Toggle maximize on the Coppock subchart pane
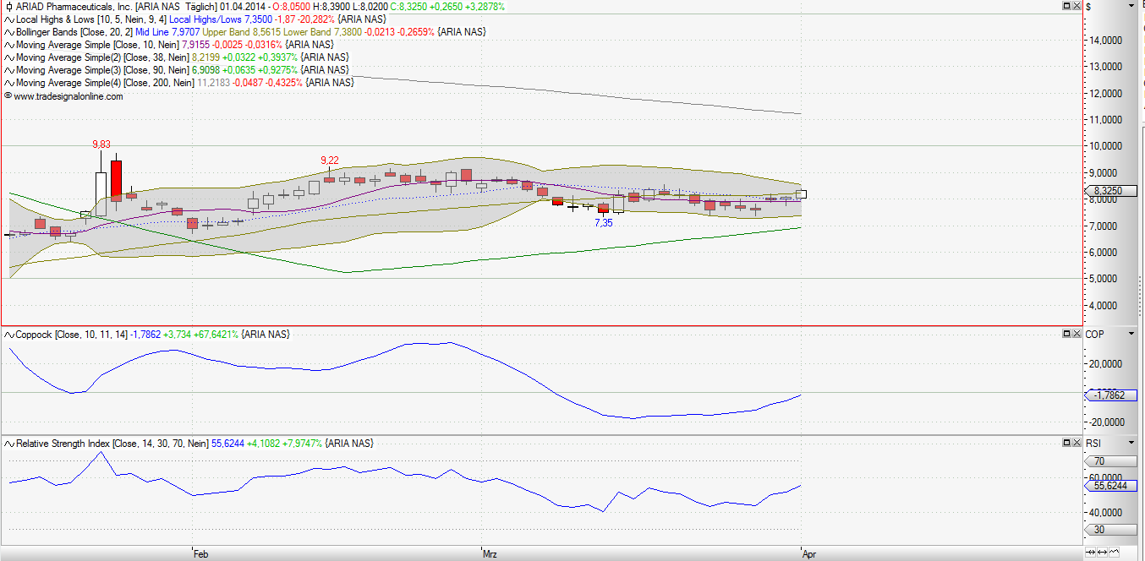The image size is (1145, 561). click(x=1066, y=334)
